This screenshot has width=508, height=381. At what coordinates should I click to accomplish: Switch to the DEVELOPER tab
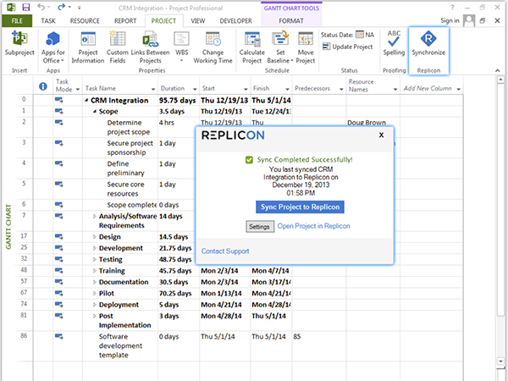pyautogui.click(x=236, y=20)
